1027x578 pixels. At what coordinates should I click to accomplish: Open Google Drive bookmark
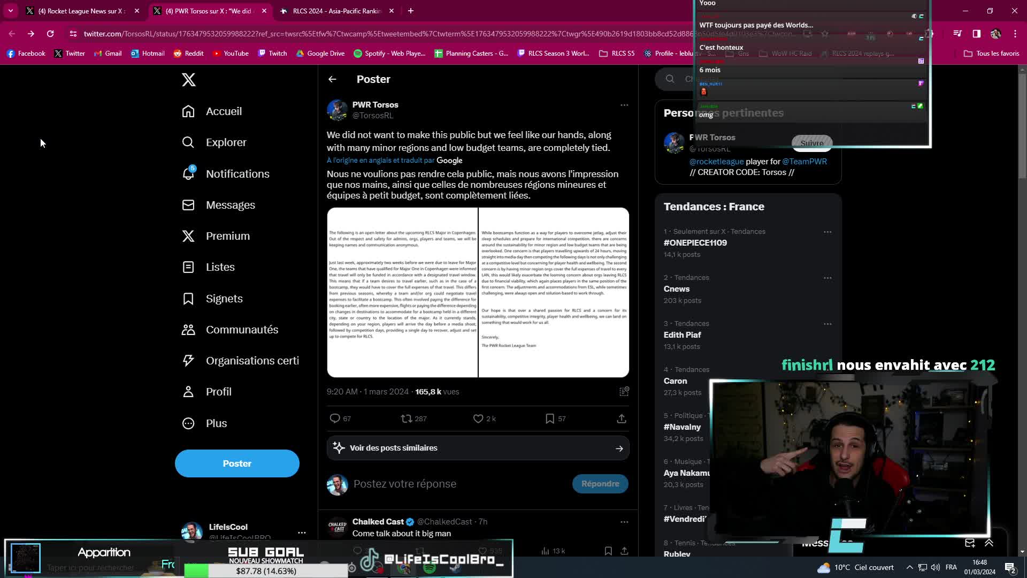(x=320, y=54)
